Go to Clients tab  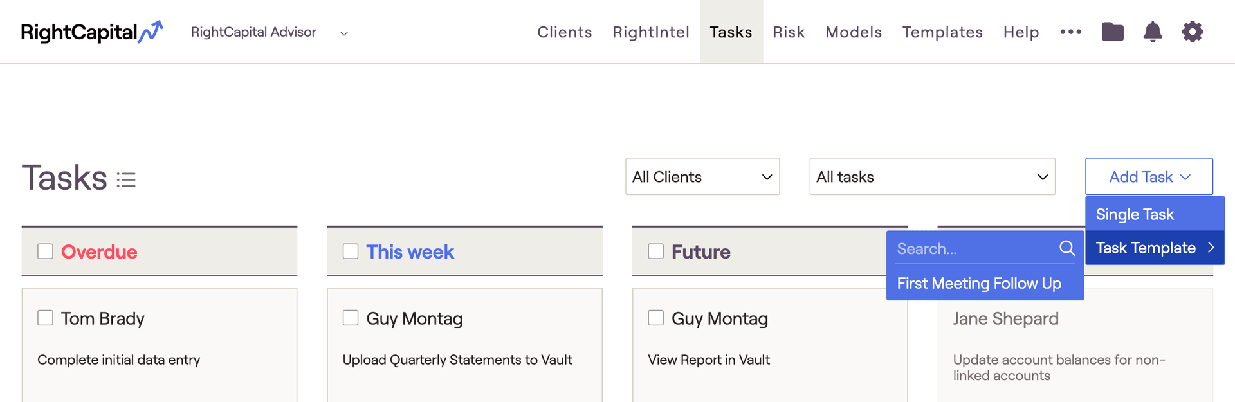click(x=565, y=32)
